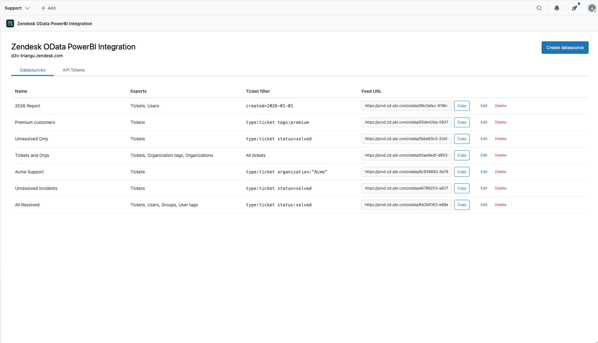Expand the Support product dropdown
This screenshot has width=598, height=343.
tap(17, 8)
